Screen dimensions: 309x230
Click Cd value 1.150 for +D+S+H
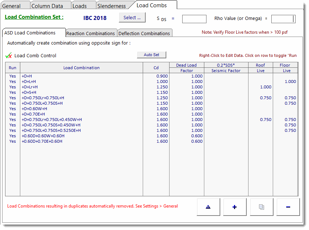point(162,92)
